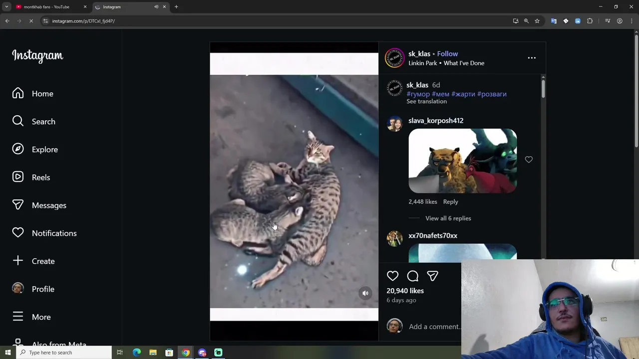The height and width of the screenshot is (359, 639).
Task: Share the post via paper plane icon
Action: point(432,276)
